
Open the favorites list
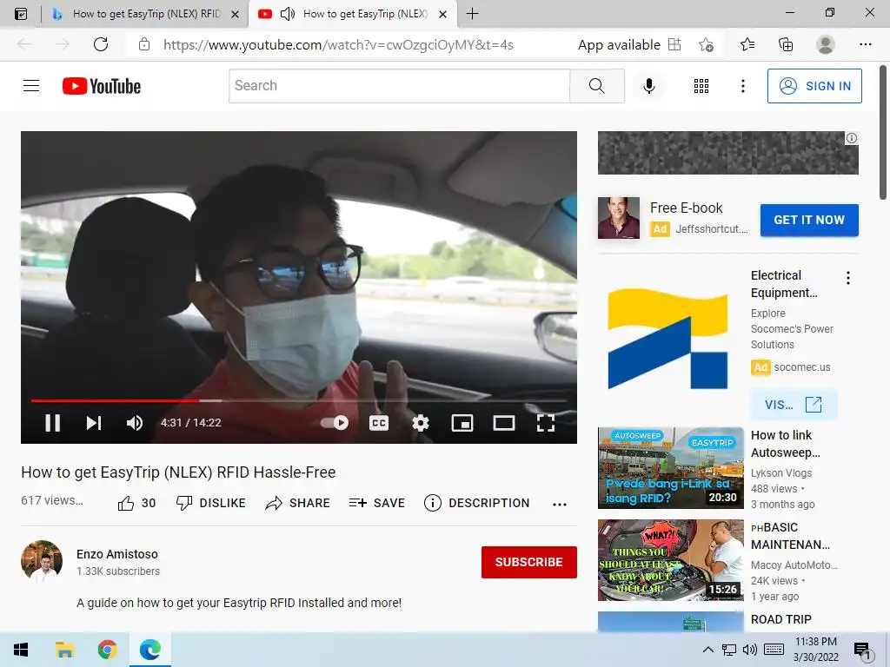(747, 44)
